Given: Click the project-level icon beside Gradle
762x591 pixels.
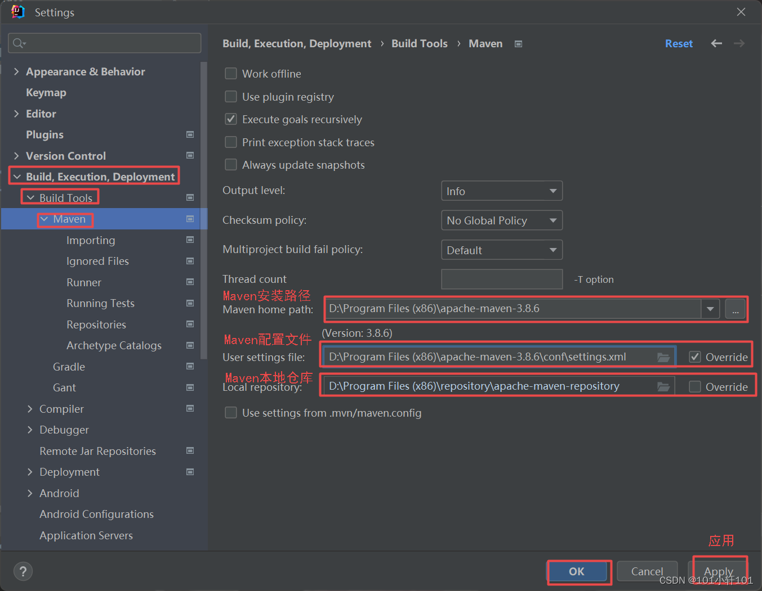Looking at the screenshot, I should point(190,366).
